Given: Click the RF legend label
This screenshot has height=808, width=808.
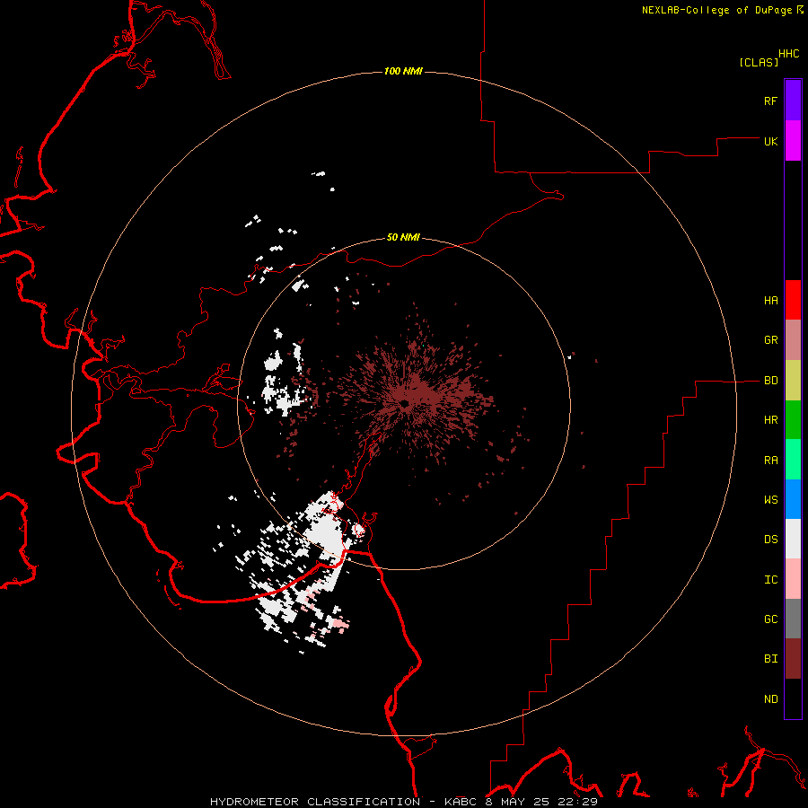Looking at the screenshot, I should pos(770,101).
